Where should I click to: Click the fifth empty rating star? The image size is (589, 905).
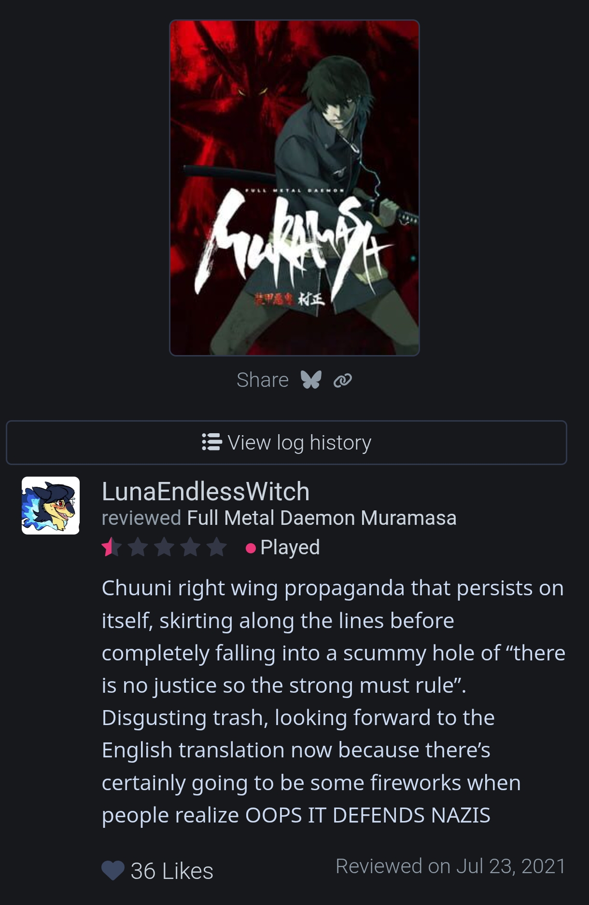pos(217,547)
